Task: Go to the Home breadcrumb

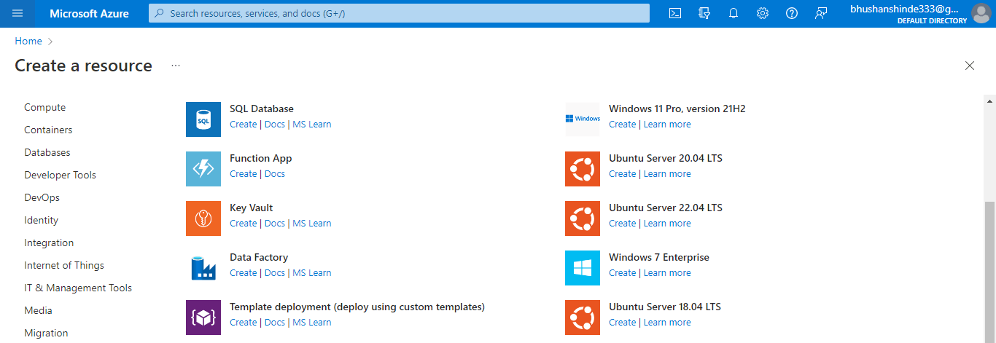Action: pyautogui.click(x=28, y=42)
